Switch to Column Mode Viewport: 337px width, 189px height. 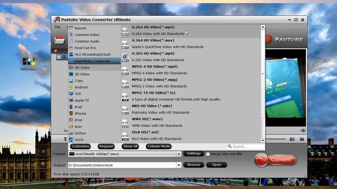point(159,146)
